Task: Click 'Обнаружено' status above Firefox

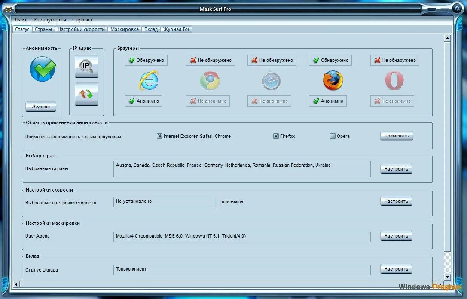Action: (330, 60)
